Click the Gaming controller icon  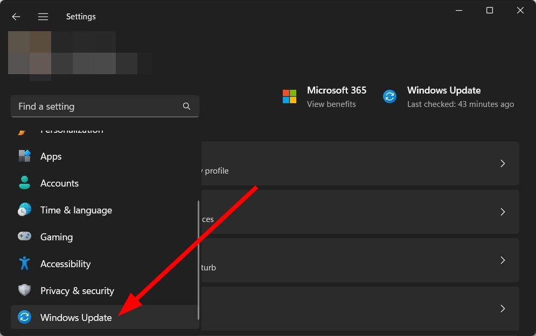coord(24,237)
